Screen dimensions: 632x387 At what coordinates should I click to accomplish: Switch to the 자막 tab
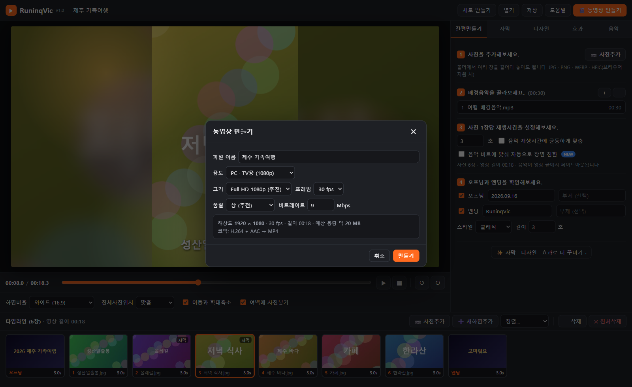coord(505,29)
